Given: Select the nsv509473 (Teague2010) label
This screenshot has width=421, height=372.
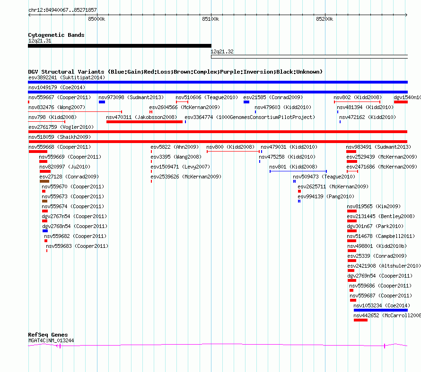Looking at the screenshot, I should [324, 177].
